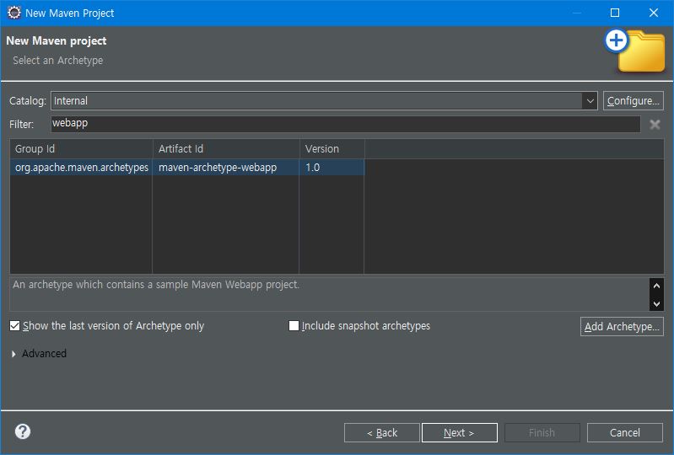
Task: Sort by the Artifact Id column header
Action: (x=226, y=149)
